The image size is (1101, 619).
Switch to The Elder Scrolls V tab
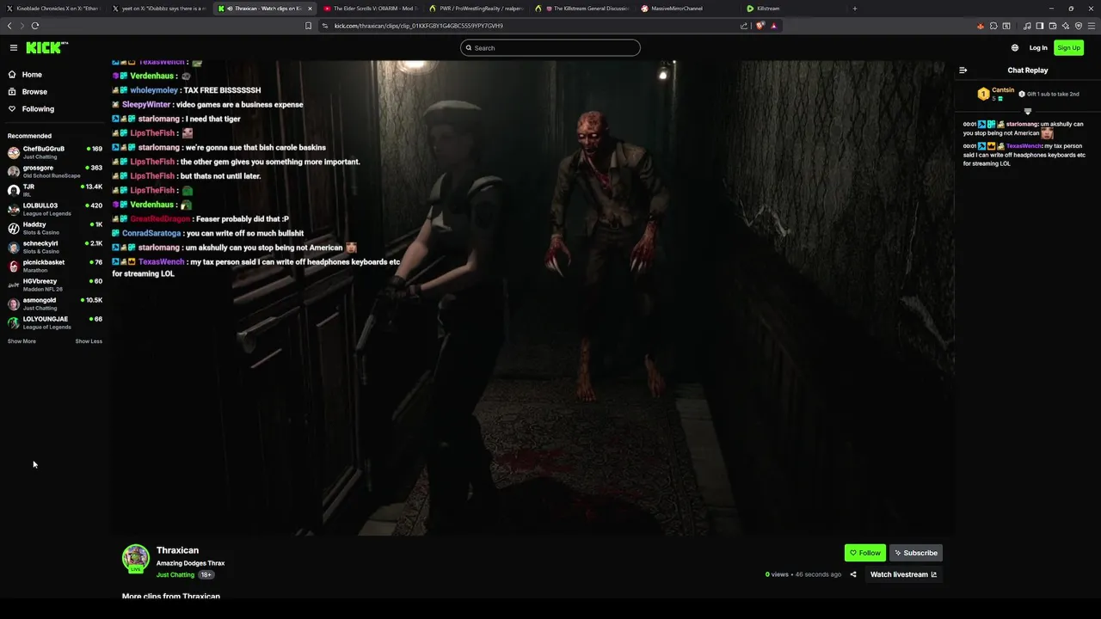tap(371, 9)
